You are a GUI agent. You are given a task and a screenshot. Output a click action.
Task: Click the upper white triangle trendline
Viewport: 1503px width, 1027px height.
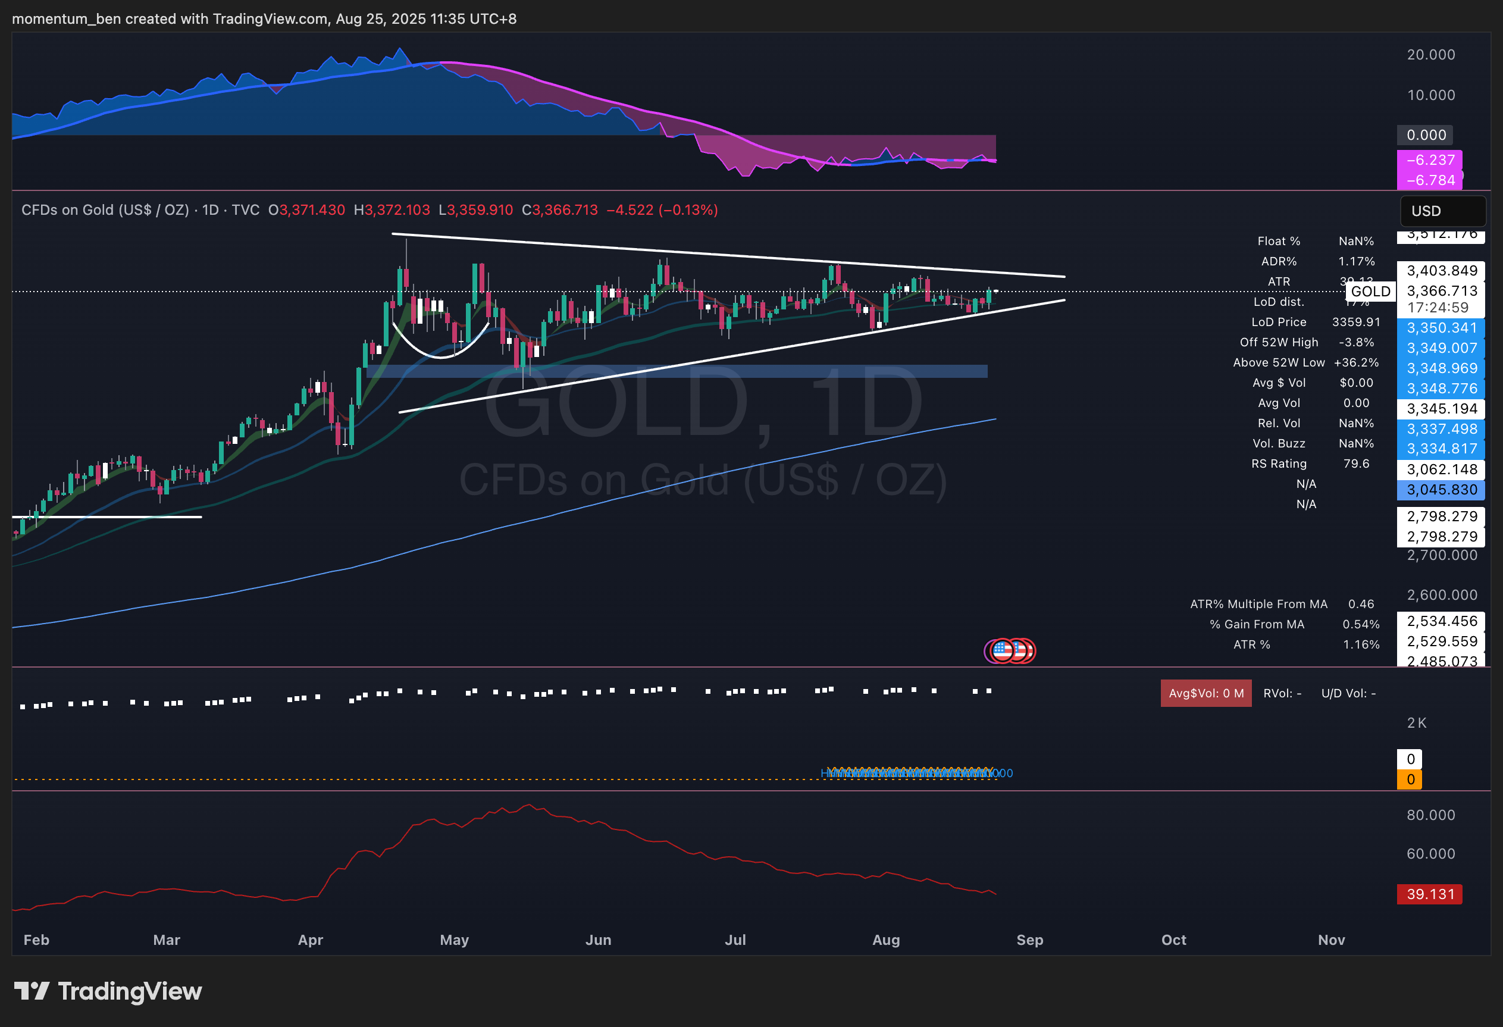712,255
